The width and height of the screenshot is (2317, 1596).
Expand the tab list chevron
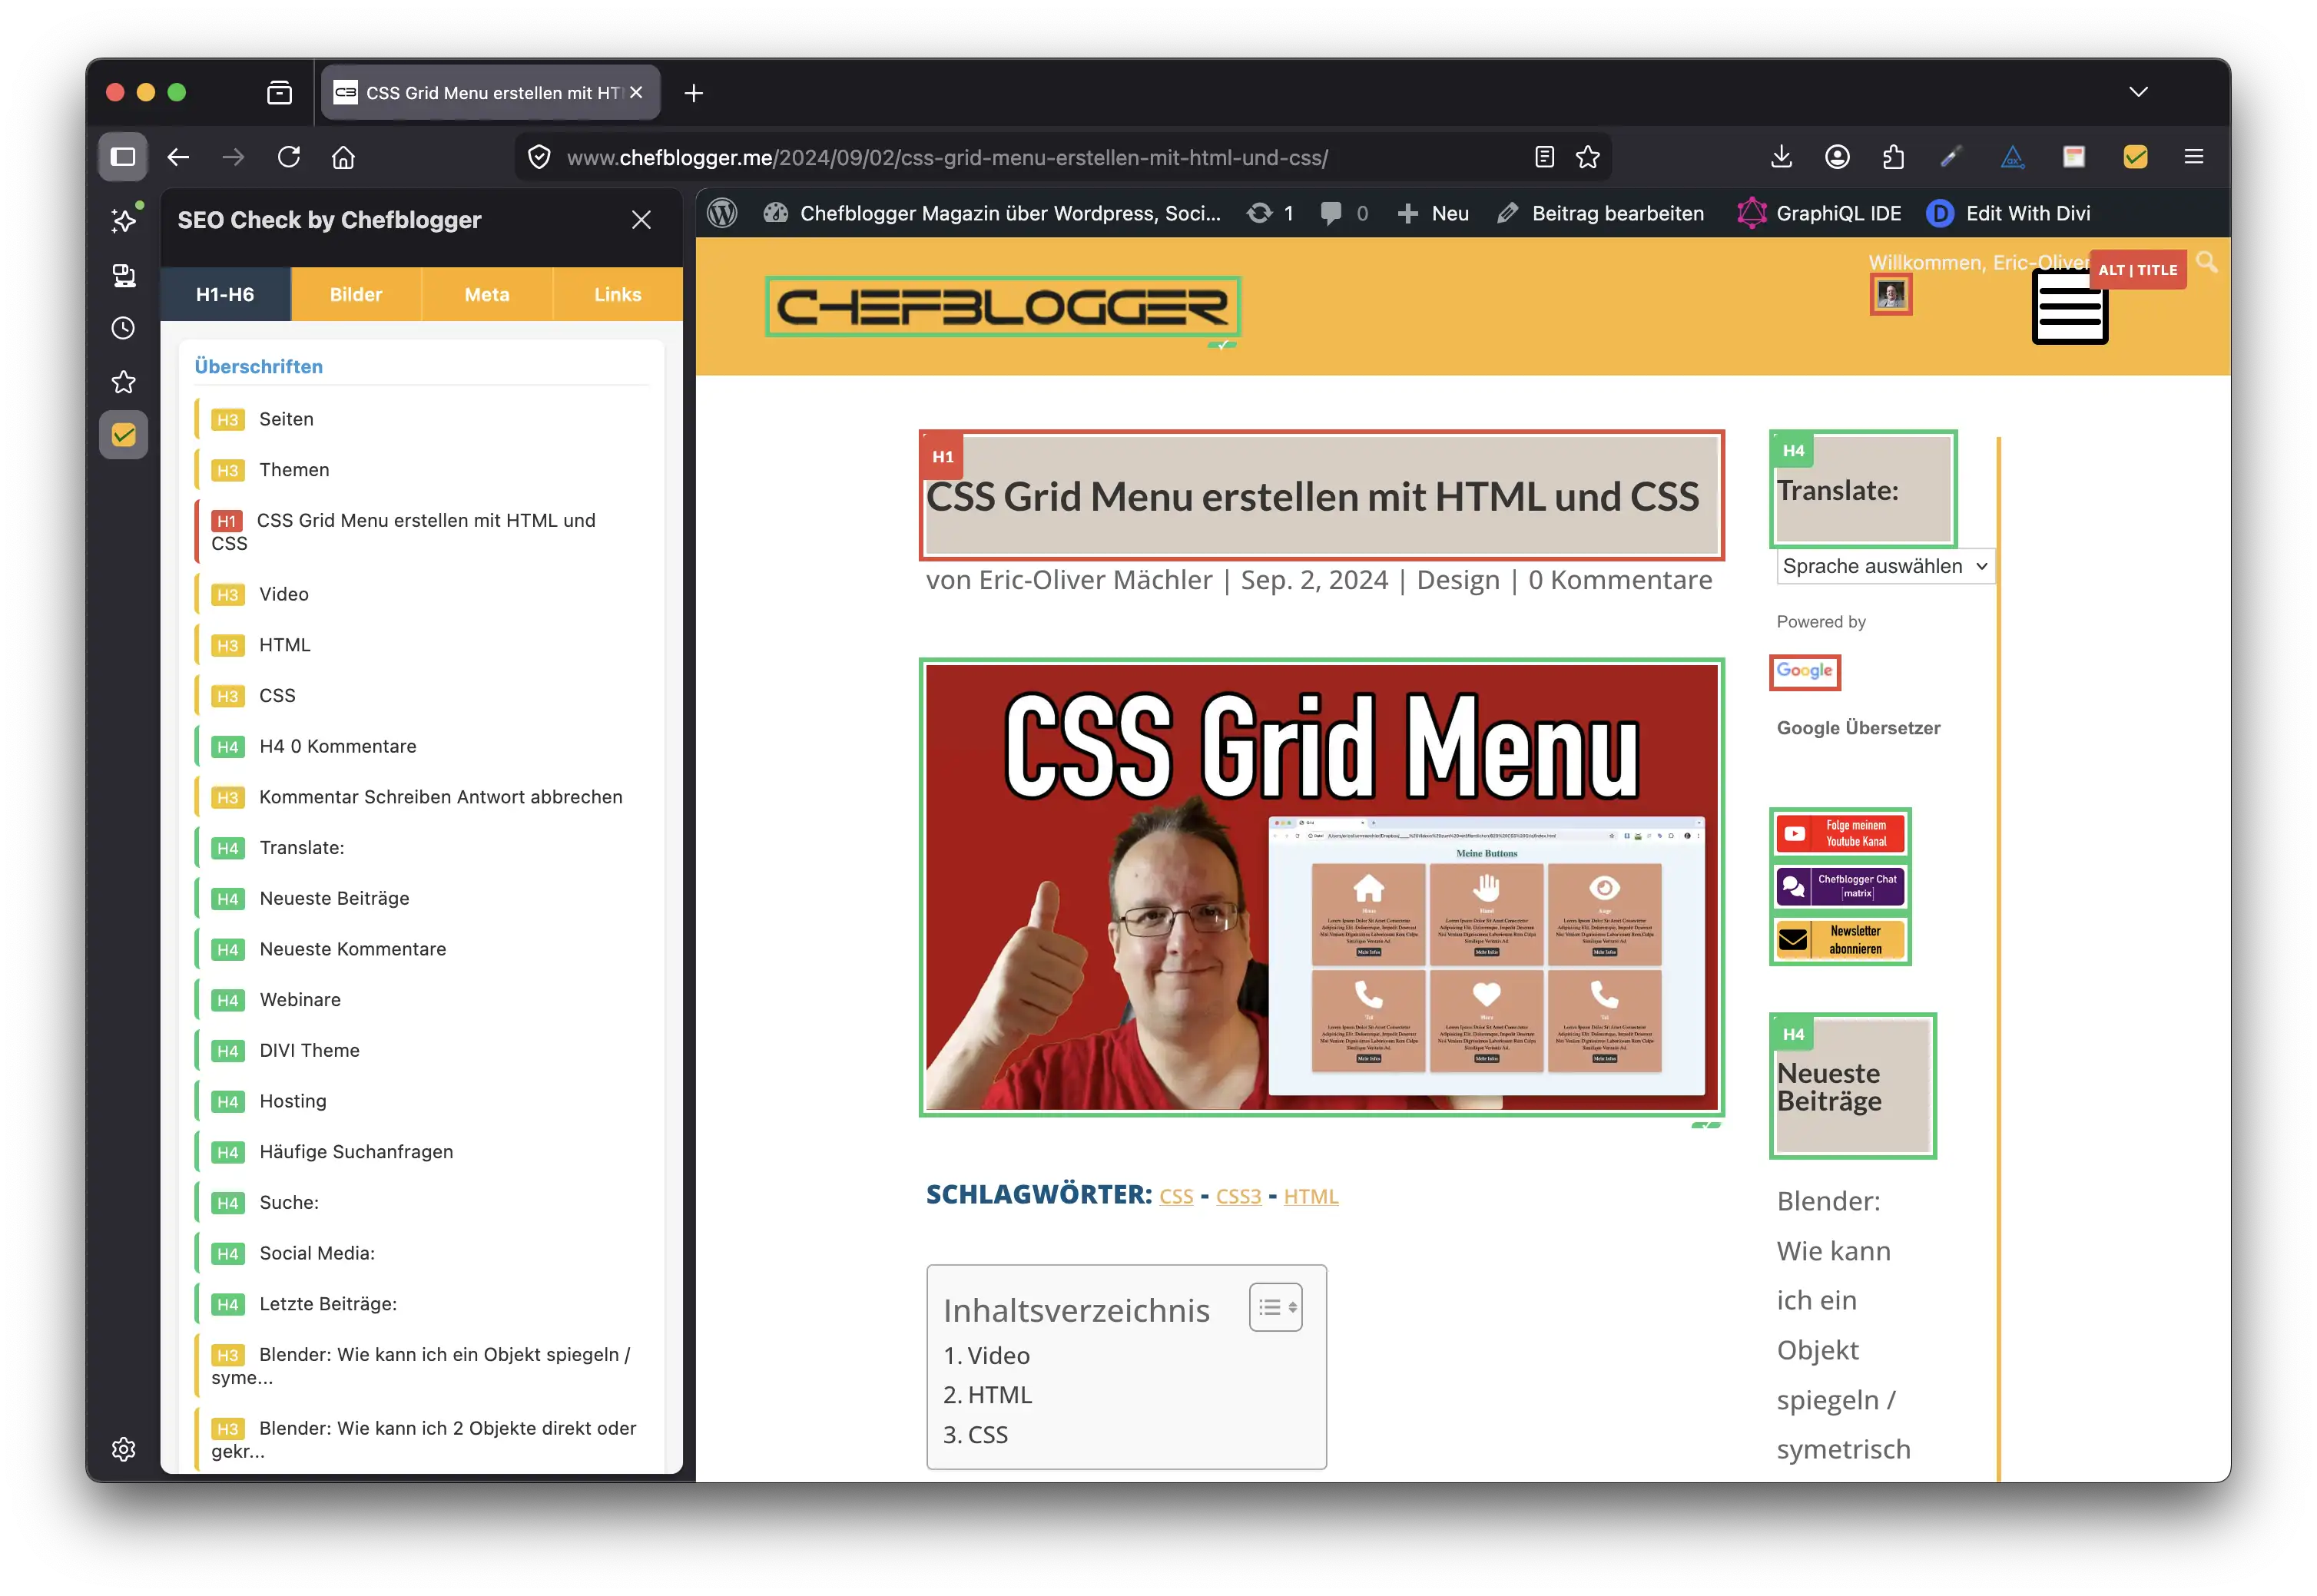click(x=2138, y=92)
